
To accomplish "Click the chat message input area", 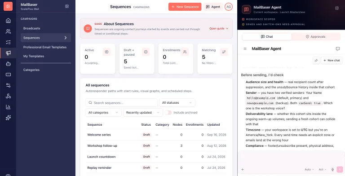I will [291, 159].
